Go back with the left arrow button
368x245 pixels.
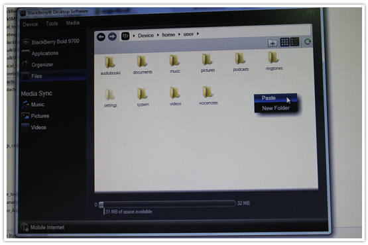(101, 37)
